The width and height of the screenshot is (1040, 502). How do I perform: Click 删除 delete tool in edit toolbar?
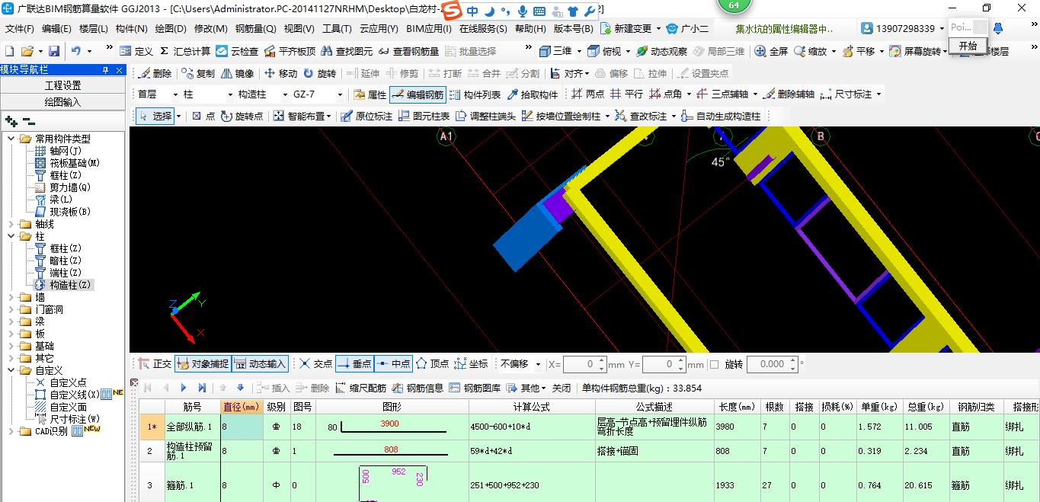click(155, 73)
